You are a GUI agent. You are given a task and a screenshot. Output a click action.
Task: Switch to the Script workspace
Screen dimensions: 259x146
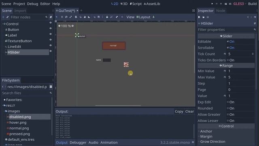coord(136,4)
